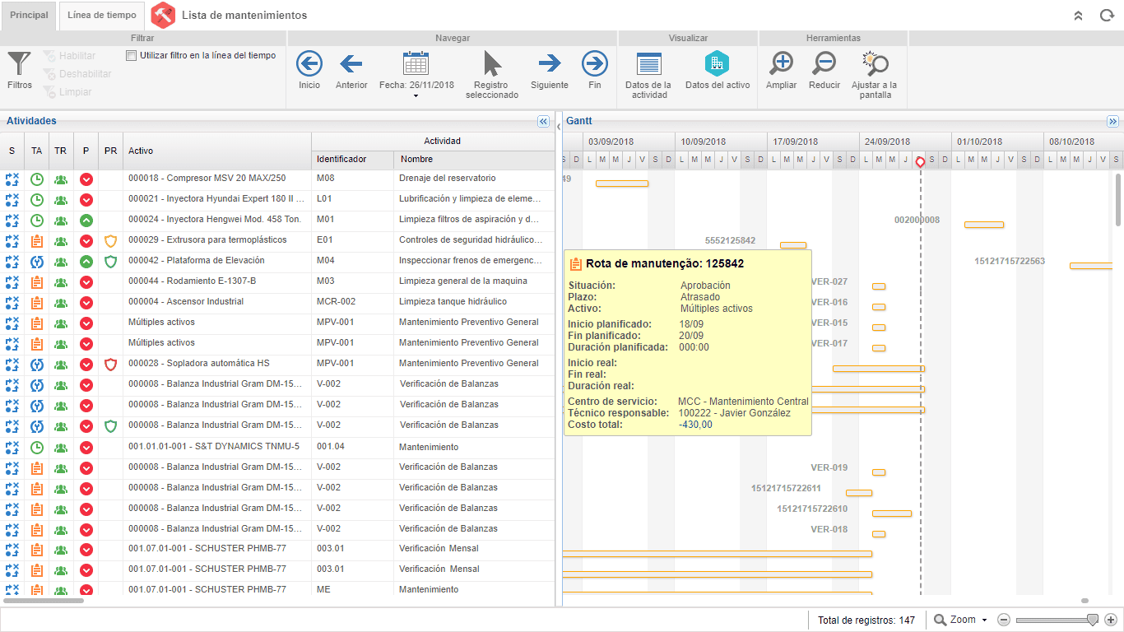Click the red current-date marker
Viewport: 1124px width, 632px height.
(920, 162)
